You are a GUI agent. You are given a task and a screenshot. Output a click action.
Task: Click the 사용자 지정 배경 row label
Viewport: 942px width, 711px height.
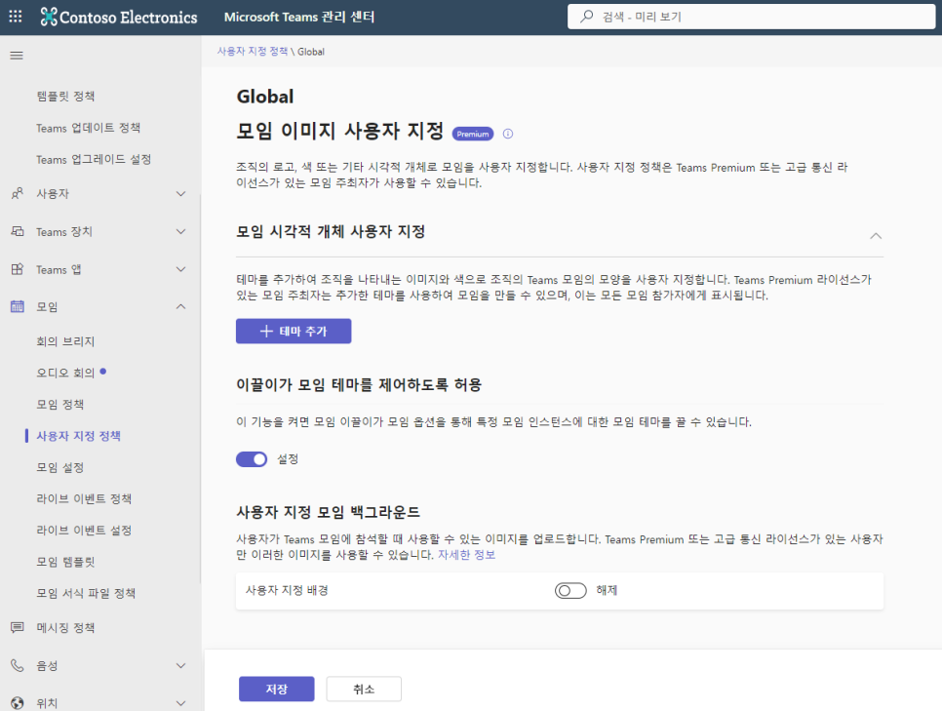tap(287, 590)
